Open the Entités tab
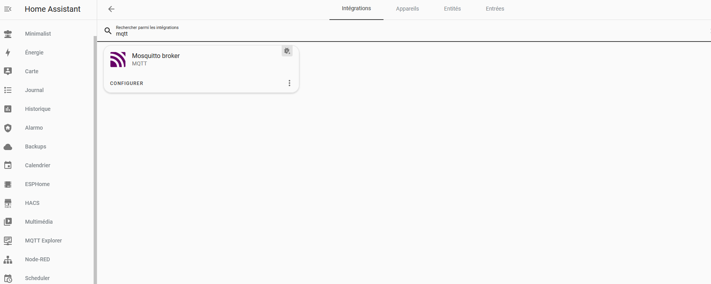 452,9
